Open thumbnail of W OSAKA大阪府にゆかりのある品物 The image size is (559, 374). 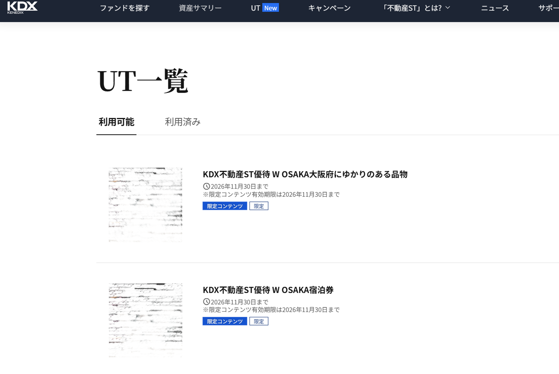pyautogui.click(x=146, y=205)
